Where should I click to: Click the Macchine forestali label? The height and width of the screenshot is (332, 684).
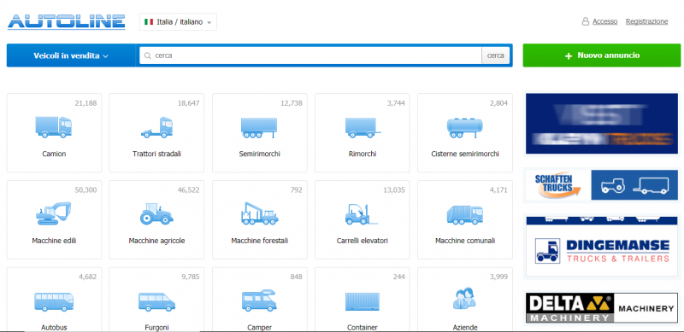260,241
